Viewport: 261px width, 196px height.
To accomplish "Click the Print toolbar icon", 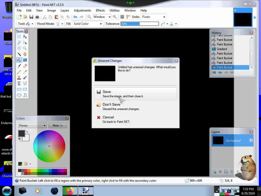I will point(37,17).
